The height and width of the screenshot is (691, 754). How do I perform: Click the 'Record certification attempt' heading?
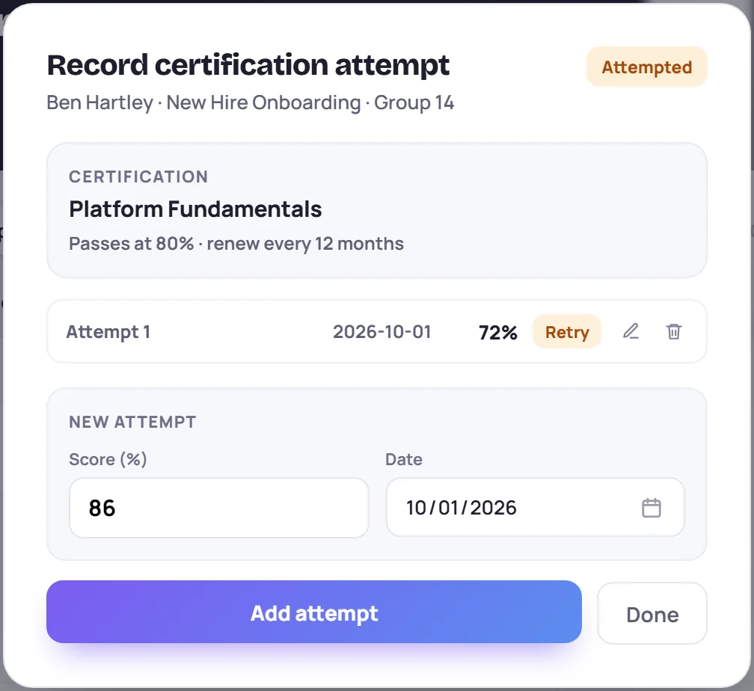click(x=248, y=65)
